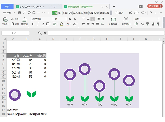Click the font color red A swatch

coord(68,24)
